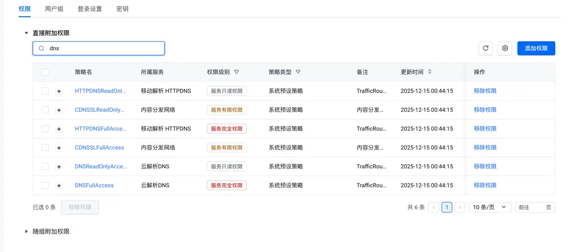
Task: Check the CDNSSLFullAccess row checkbox
Action: coord(45,148)
